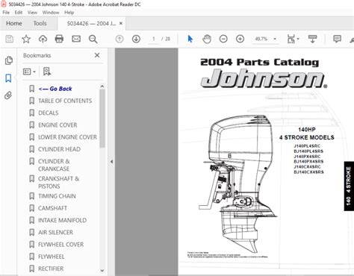Open the TIMING CHAIN bookmark
Screen dimensions: 354x276
(x=57, y=196)
